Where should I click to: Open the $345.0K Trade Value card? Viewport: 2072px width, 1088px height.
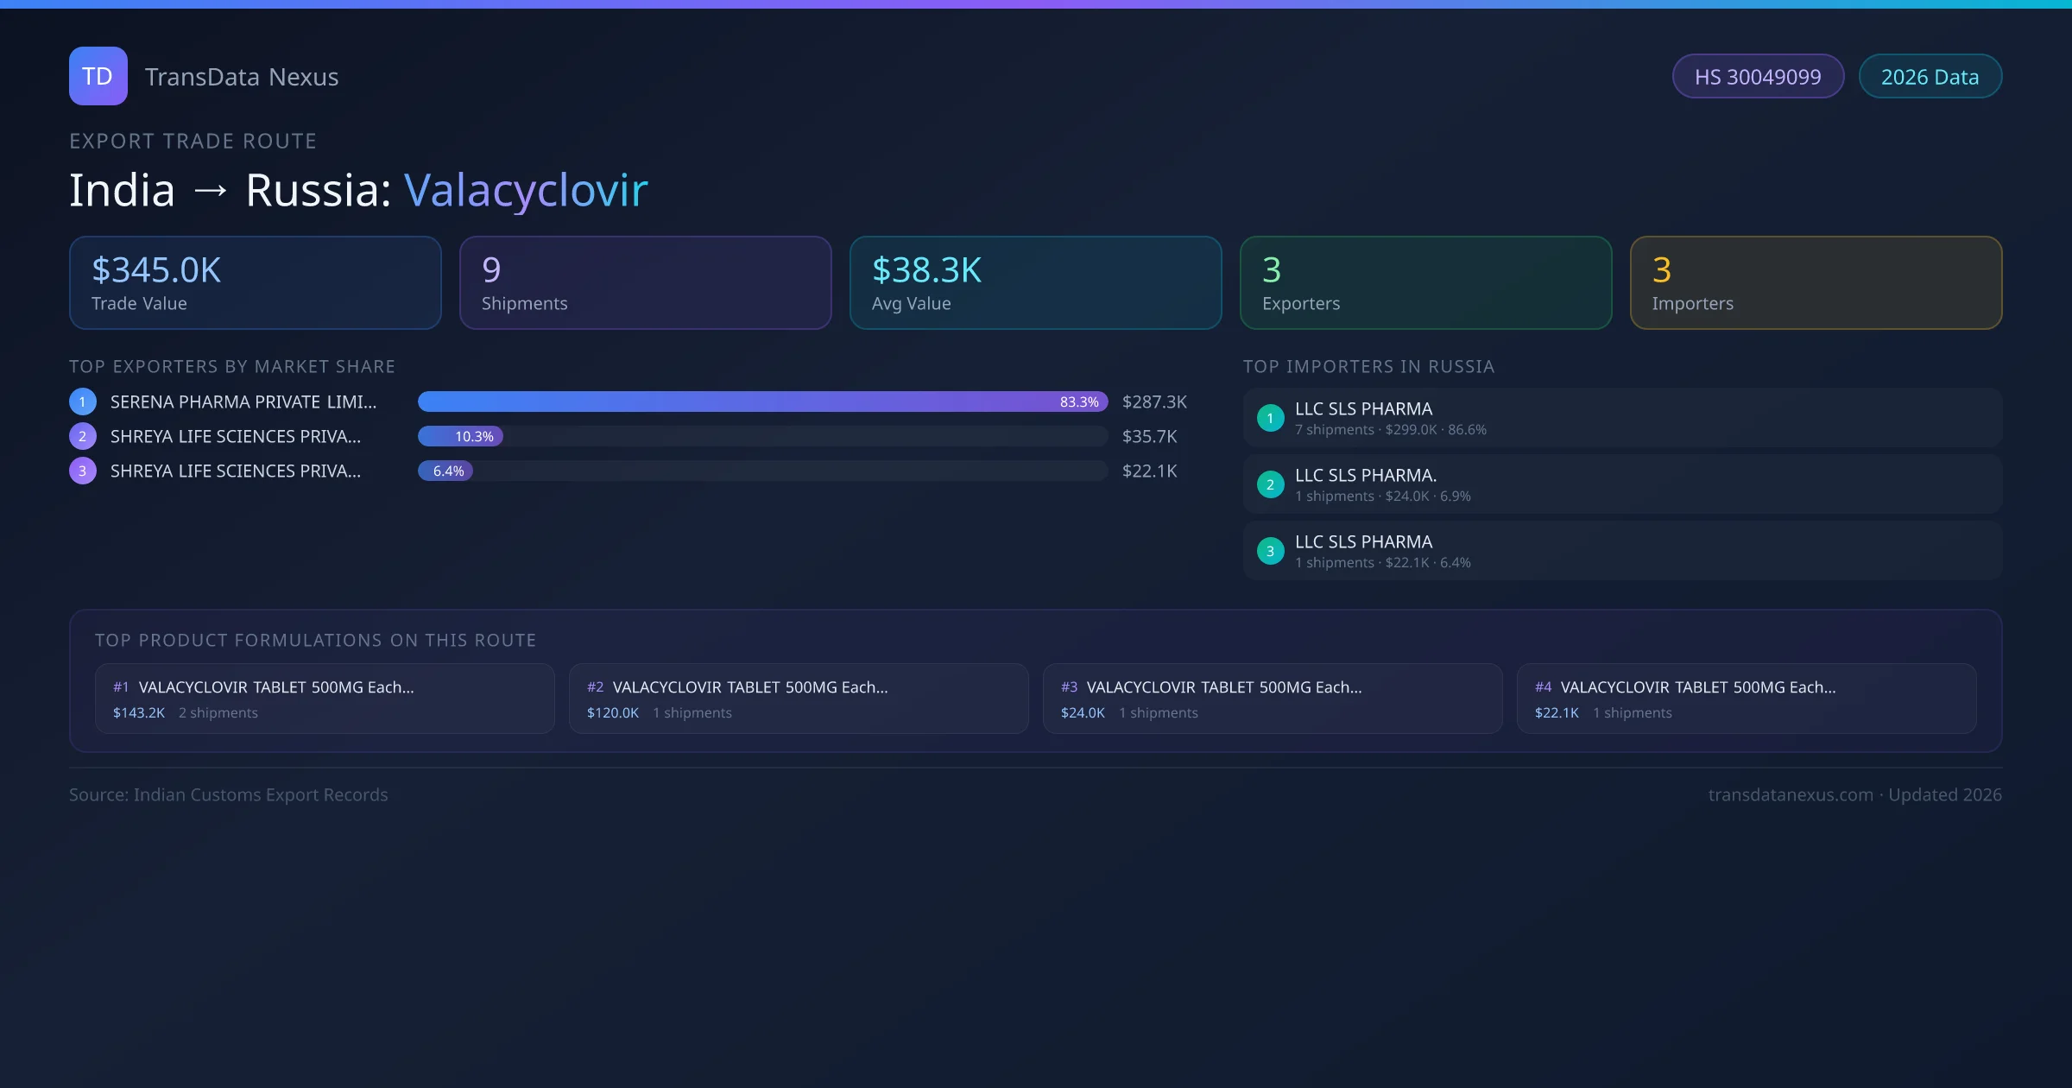255,282
